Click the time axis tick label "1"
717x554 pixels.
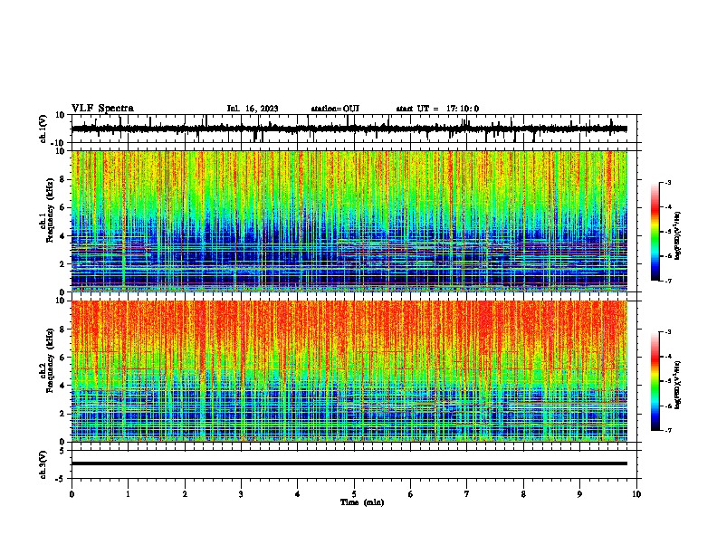128,494
